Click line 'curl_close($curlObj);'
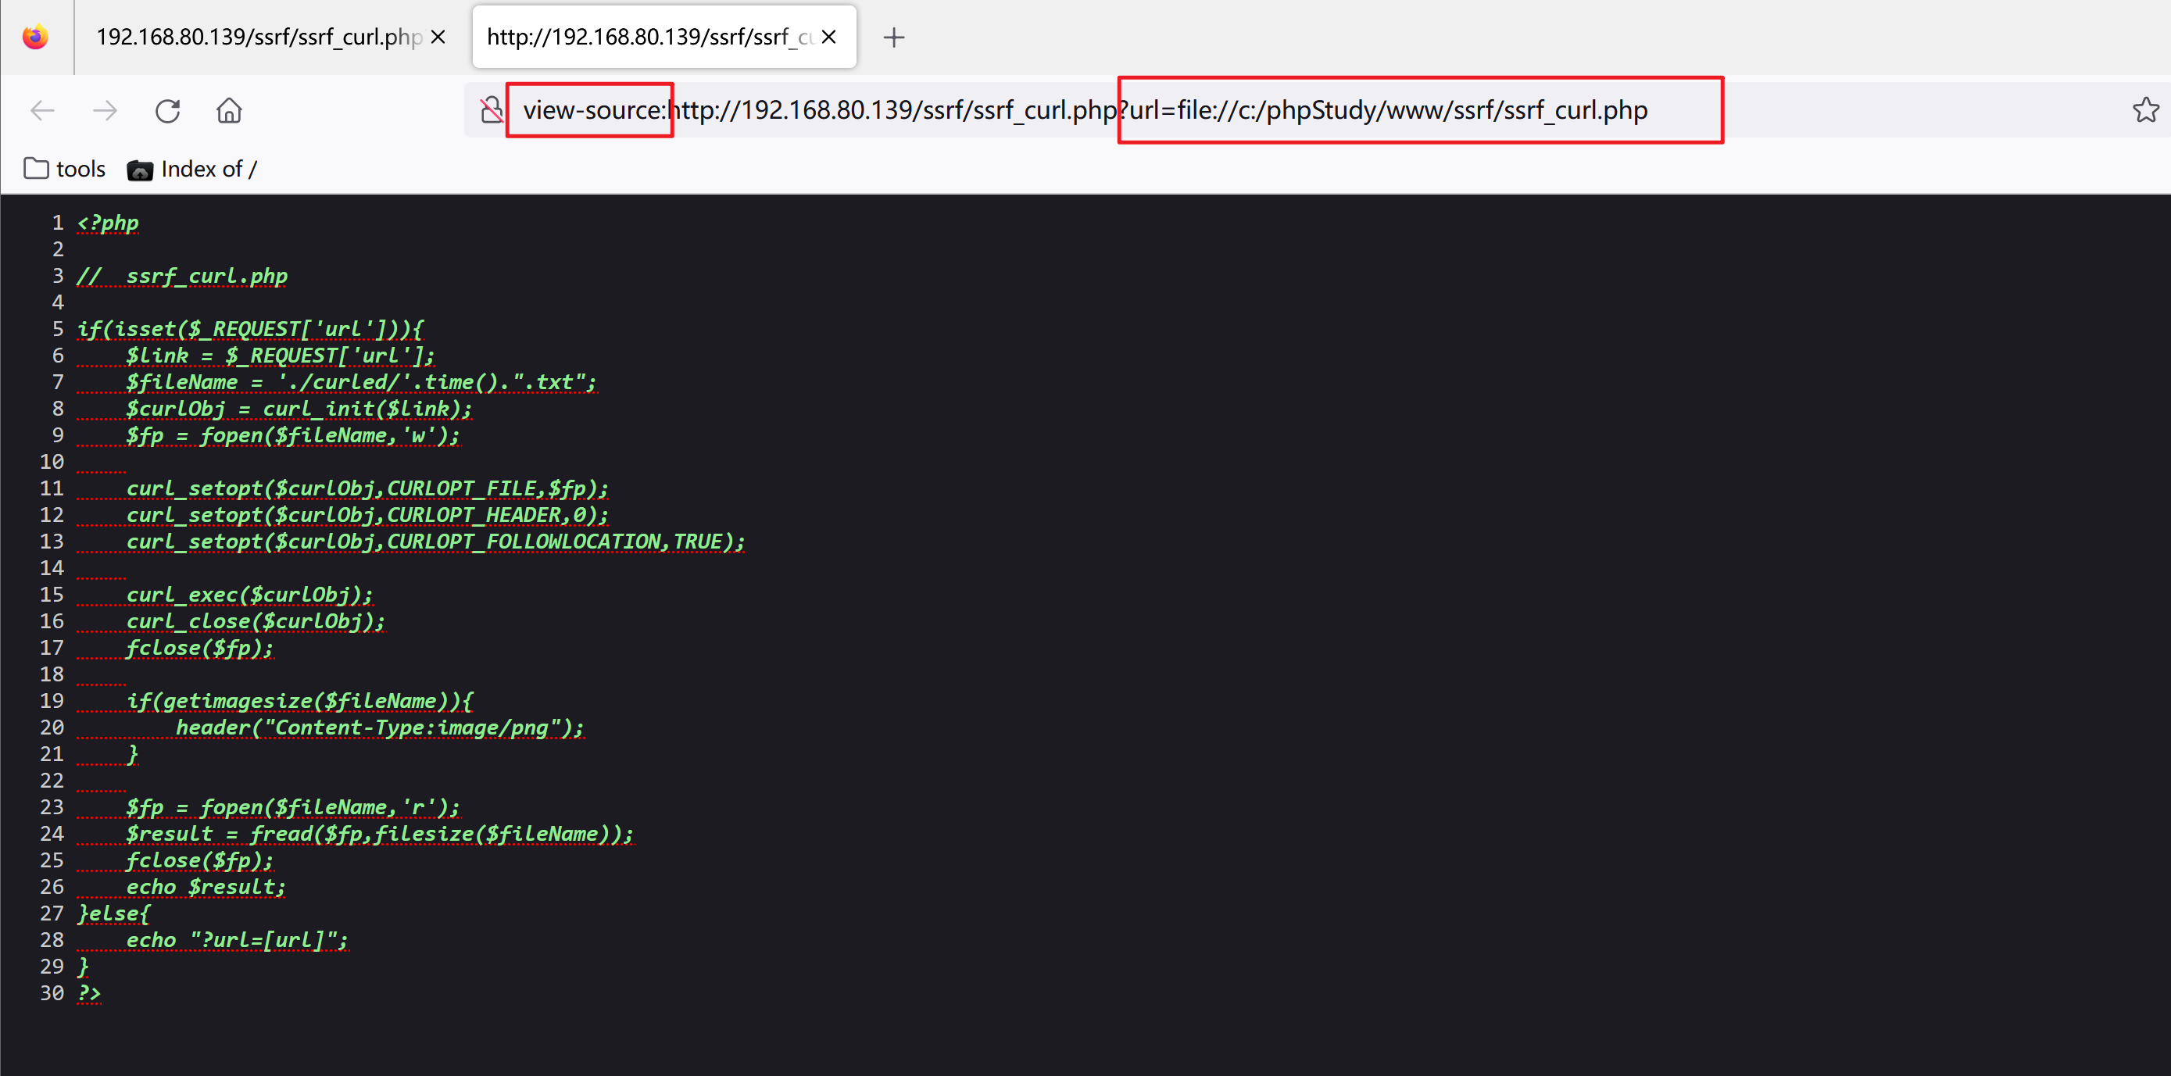This screenshot has width=2171, height=1076. click(256, 621)
